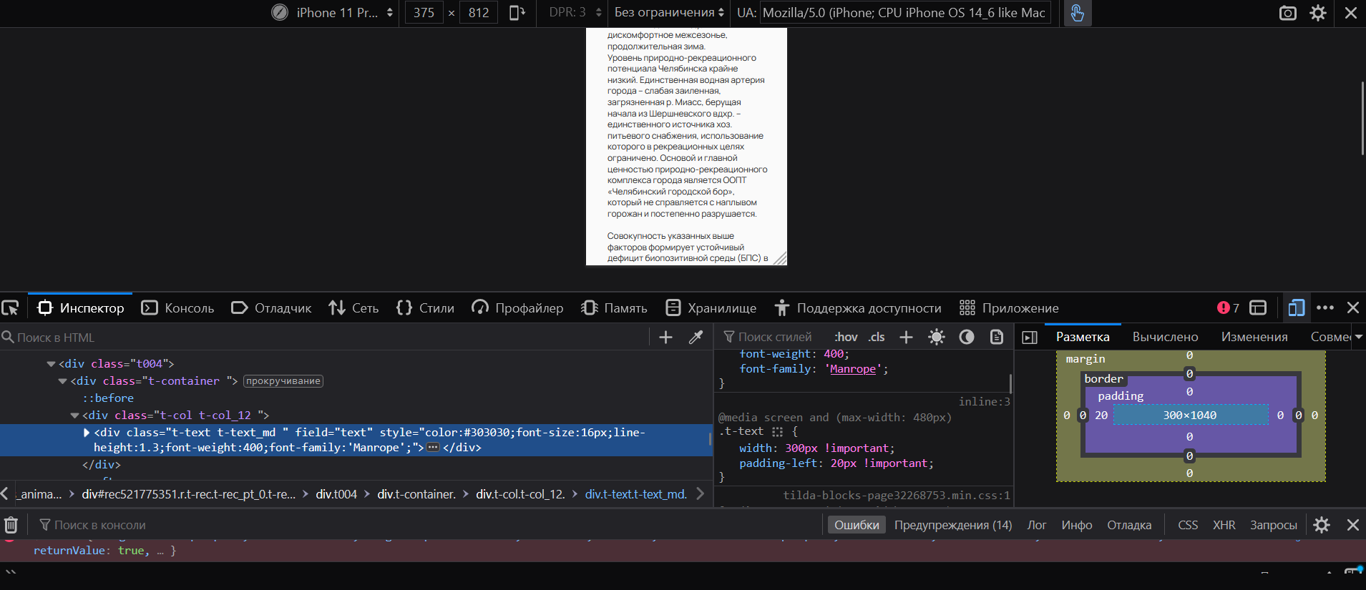The height and width of the screenshot is (590, 1366).
Task: Open the Стили editor tab
Action: [425, 308]
